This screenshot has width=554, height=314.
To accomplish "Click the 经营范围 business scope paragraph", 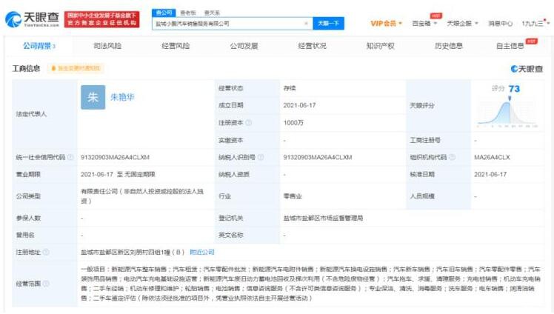I will [x=310, y=284].
